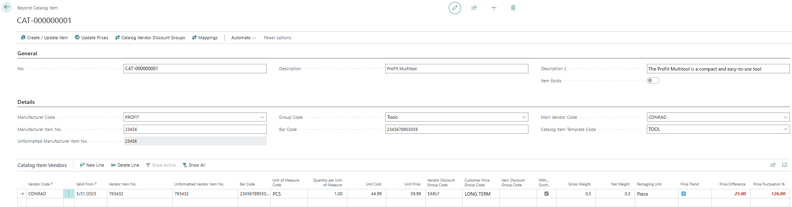Click the pencil edit icon

point(455,8)
